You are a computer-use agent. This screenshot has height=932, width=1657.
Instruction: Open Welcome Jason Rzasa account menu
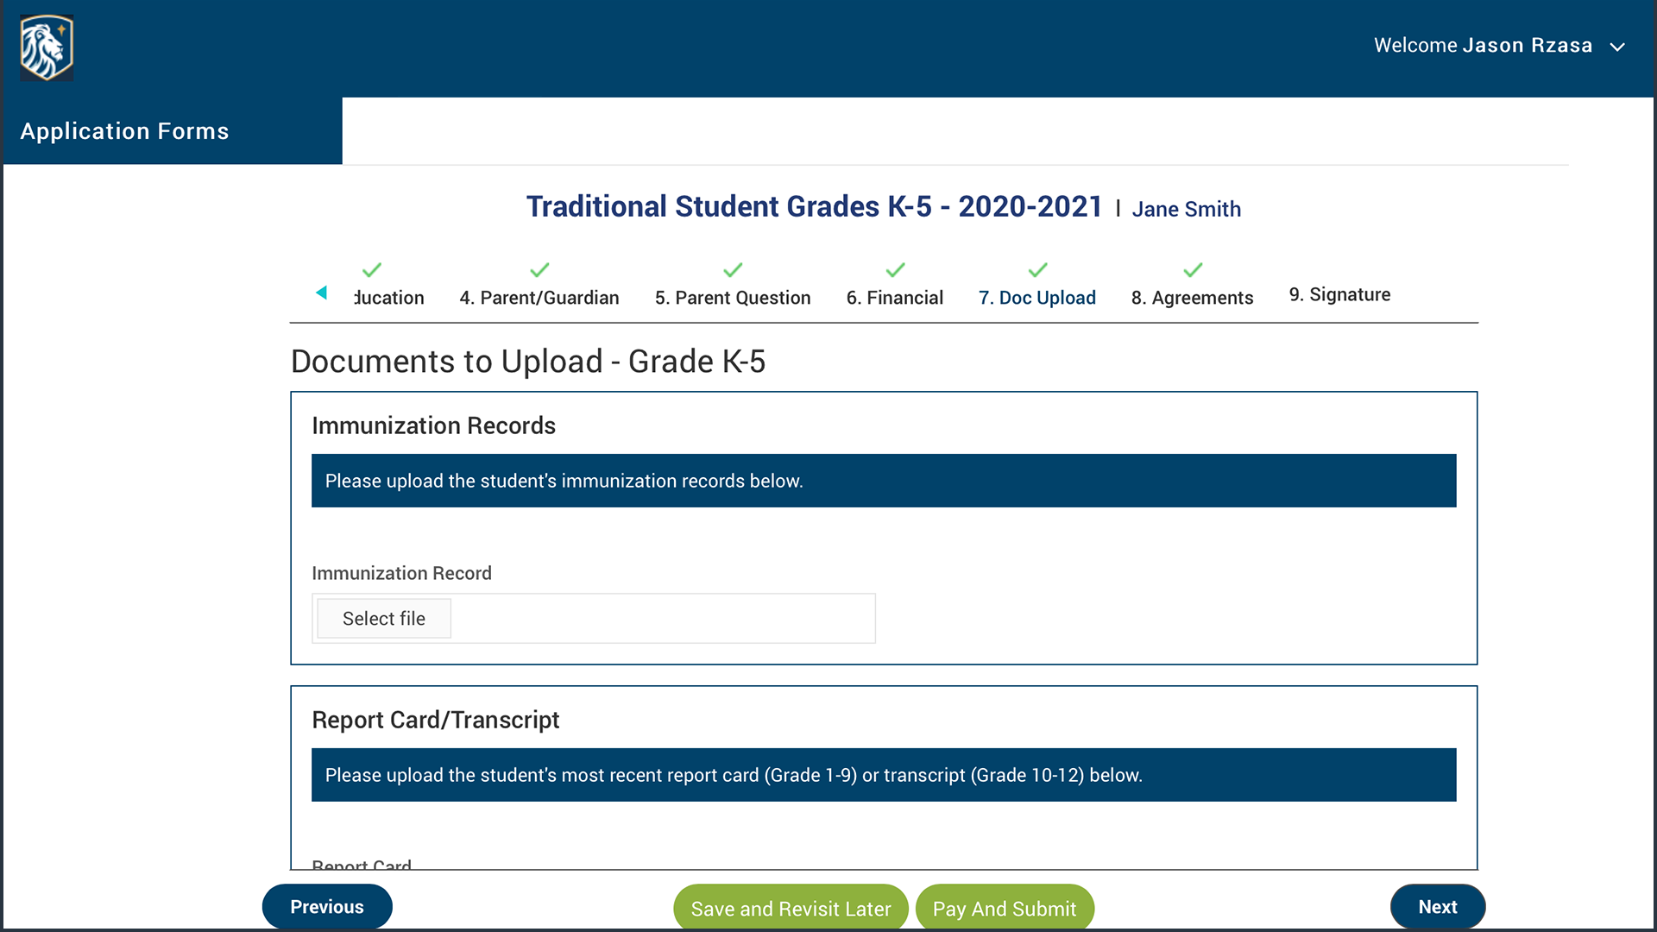[1483, 46]
